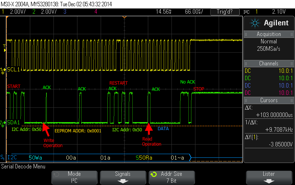Viewport: 295px width, 185px height.
Task: Click the 01~a decoded byte
Action: [x=177, y=158]
